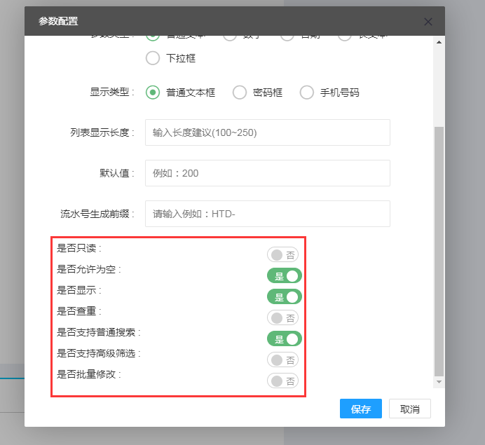Enable the 是否查重 switch
This screenshot has height=445, width=485.
coord(282,318)
